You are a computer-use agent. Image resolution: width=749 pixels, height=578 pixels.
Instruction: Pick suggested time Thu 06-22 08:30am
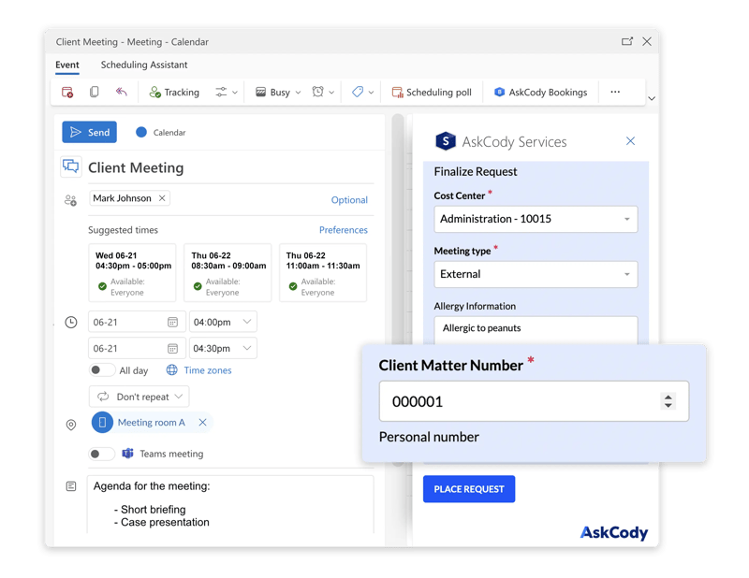click(228, 272)
